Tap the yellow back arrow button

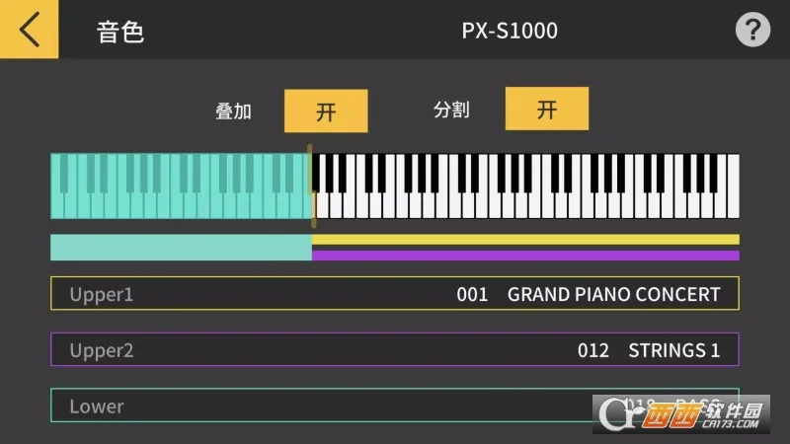point(30,30)
